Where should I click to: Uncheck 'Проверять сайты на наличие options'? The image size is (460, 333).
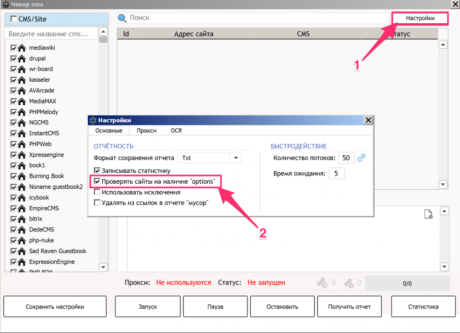pos(97,181)
